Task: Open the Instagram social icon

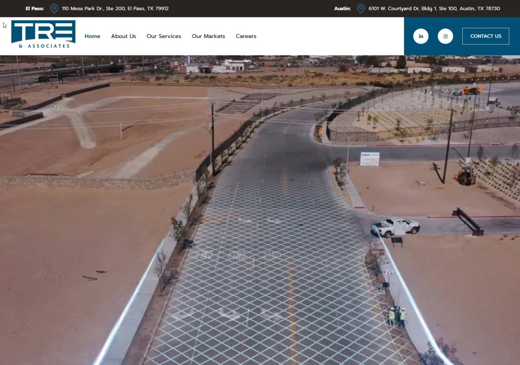Action: coord(445,36)
